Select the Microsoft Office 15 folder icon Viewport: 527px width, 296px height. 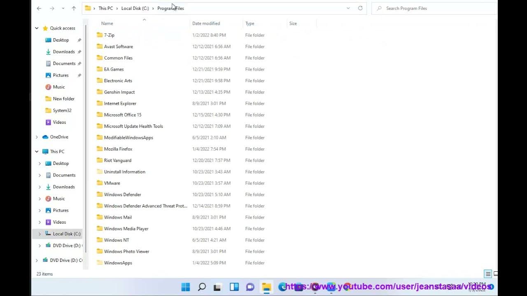click(99, 115)
